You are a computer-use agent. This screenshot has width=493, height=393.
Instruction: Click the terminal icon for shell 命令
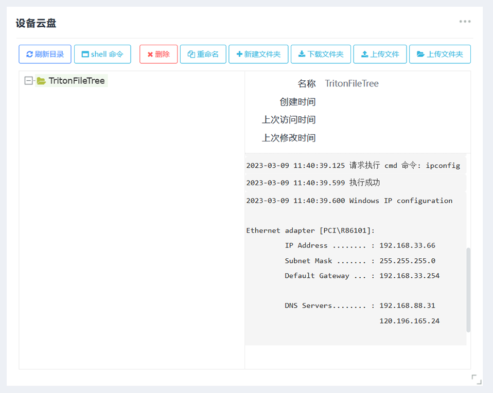coord(85,55)
